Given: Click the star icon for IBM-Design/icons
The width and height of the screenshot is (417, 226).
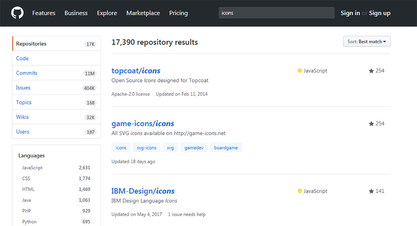Looking at the screenshot, I should [371, 191].
